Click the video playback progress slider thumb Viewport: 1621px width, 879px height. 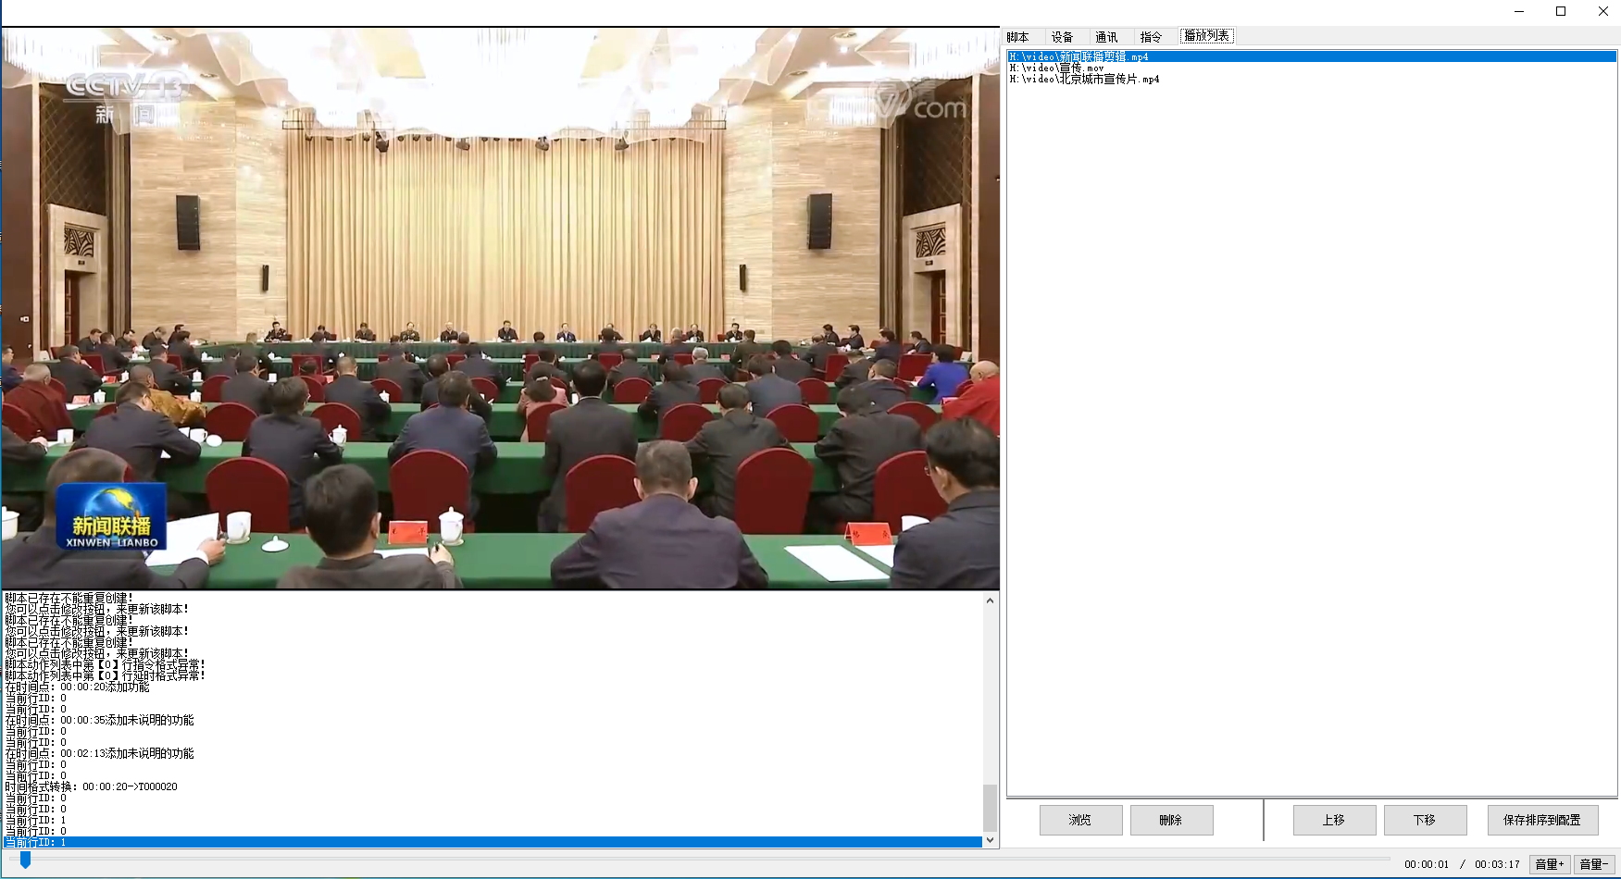[26, 860]
